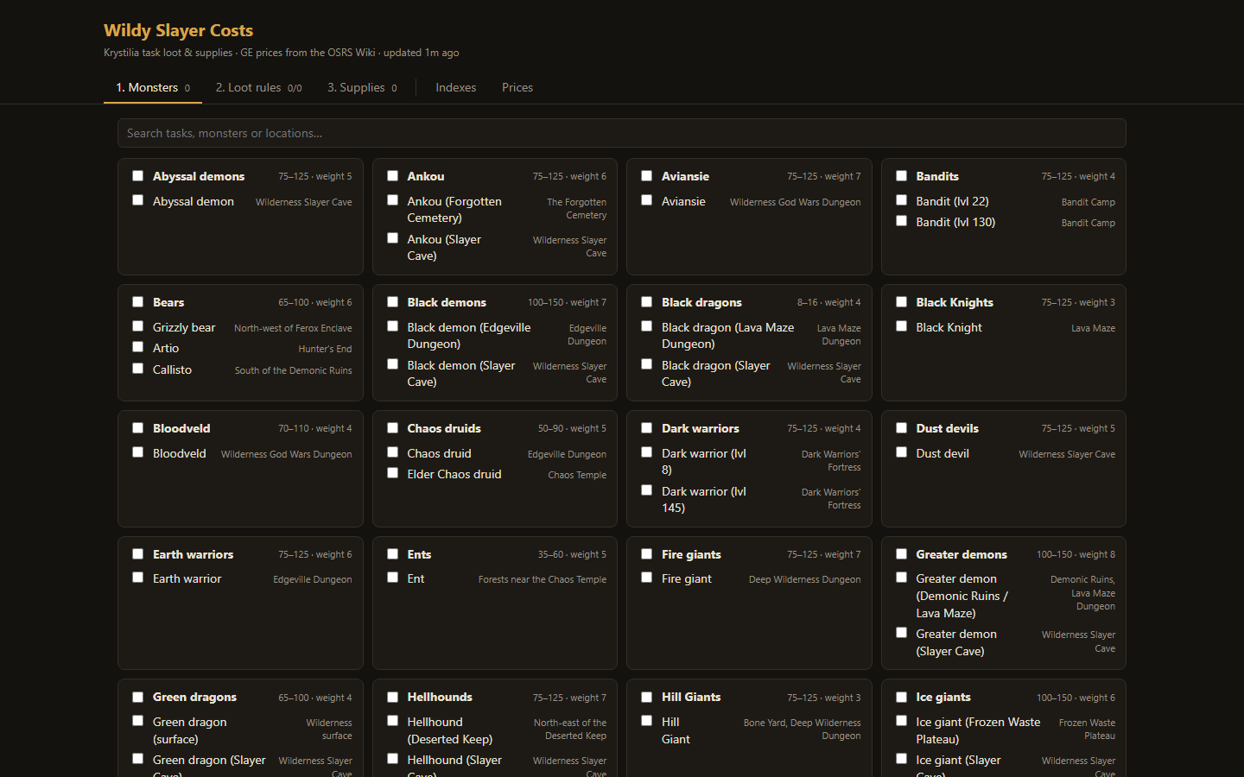Select the Hill Giants group checkbox

646,697
